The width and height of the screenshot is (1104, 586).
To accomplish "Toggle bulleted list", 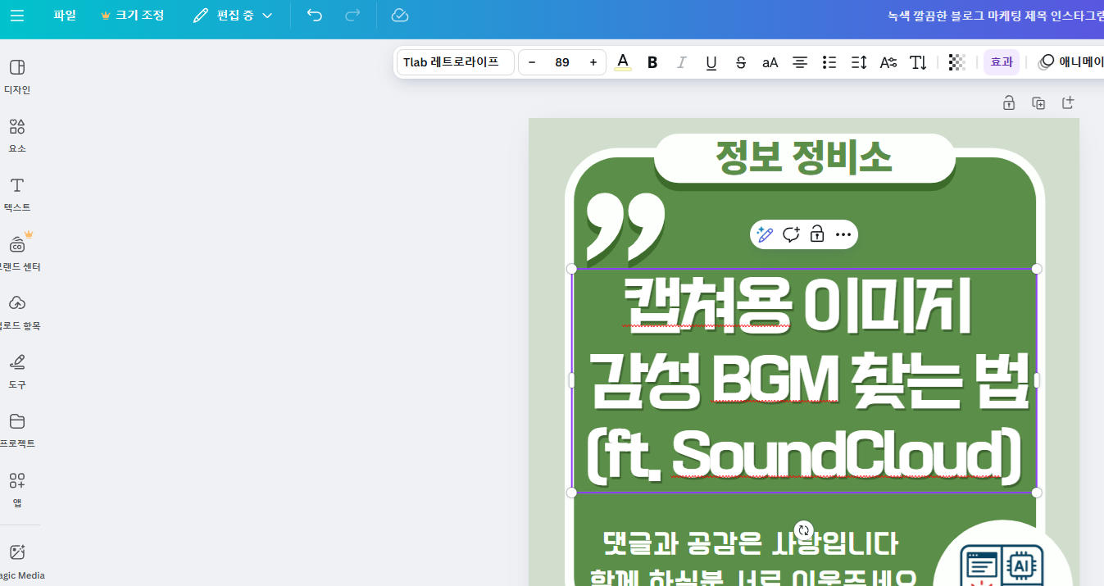I will tap(829, 62).
